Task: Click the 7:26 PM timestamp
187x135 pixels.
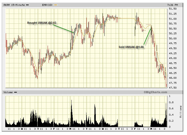Action: tap(172, 5)
